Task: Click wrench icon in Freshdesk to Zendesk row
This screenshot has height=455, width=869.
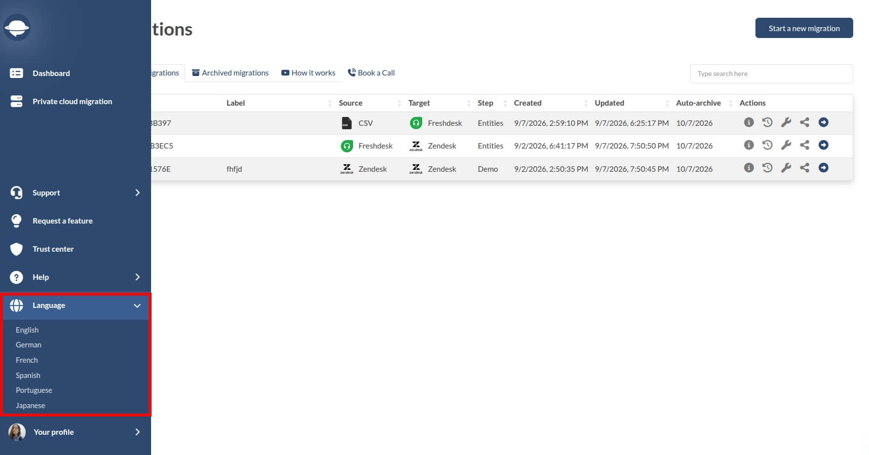Action: pyautogui.click(x=786, y=145)
